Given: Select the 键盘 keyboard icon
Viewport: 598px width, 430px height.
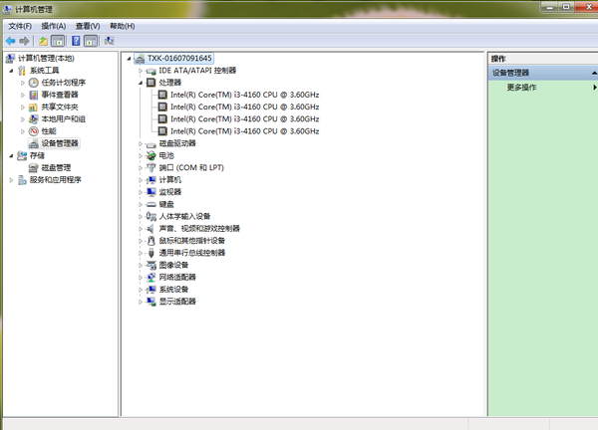Looking at the screenshot, I should coord(151,204).
